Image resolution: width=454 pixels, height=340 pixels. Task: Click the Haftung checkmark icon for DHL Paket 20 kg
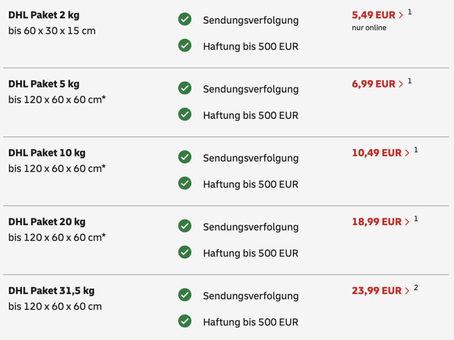point(184,253)
